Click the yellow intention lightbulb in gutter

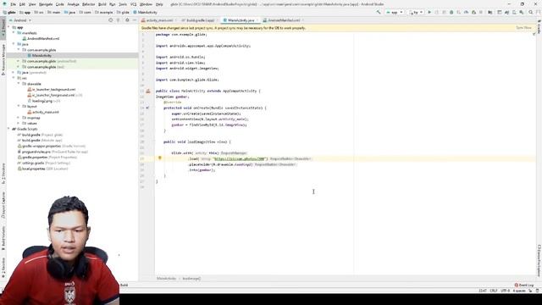tap(160, 158)
